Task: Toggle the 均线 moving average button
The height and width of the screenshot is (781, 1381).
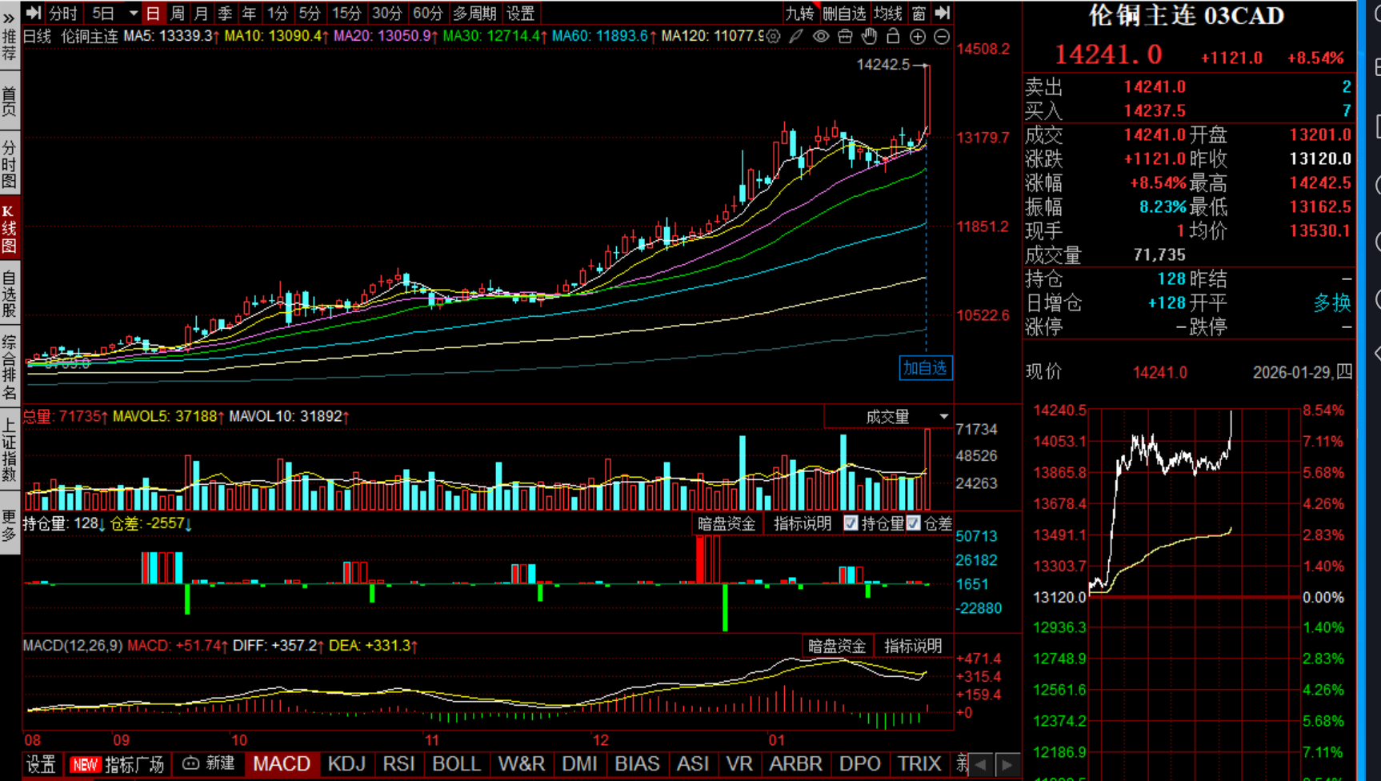Action: (887, 14)
